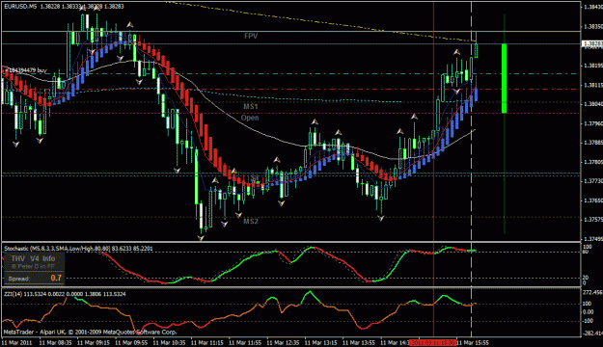The height and width of the screenshot is (347, 603).
Task: Click the orange 0.7 spread value
Action: 56,278
